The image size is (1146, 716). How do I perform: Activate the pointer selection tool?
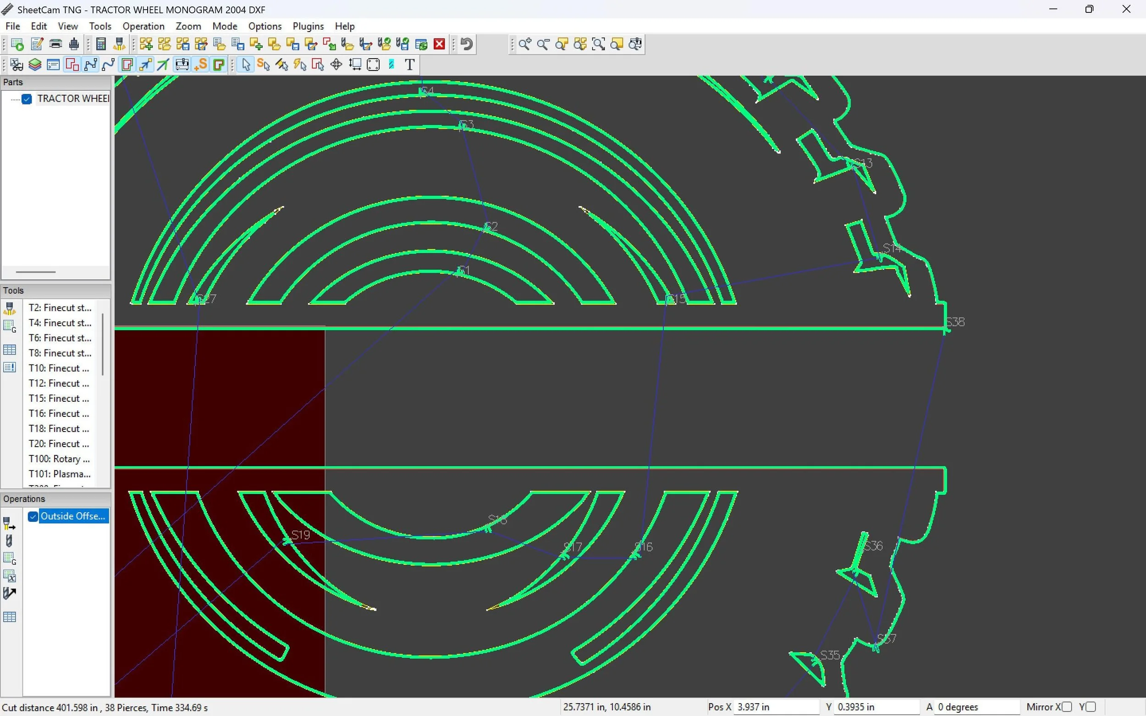pyautogui.click(x=245, y=65)
